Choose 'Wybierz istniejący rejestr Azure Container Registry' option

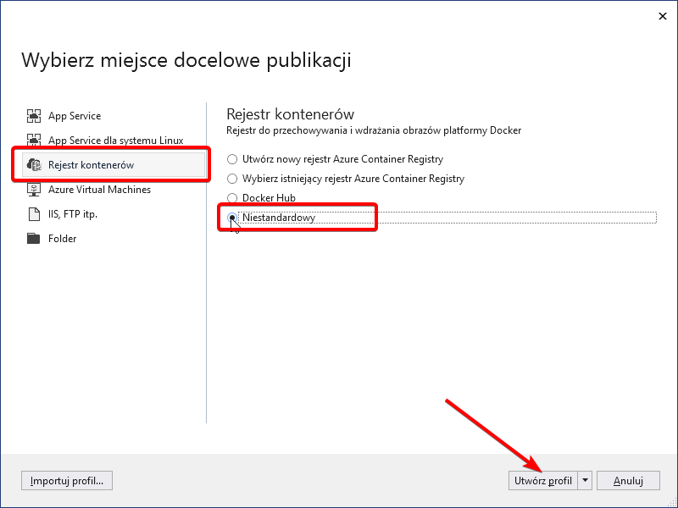click(232, 179)
